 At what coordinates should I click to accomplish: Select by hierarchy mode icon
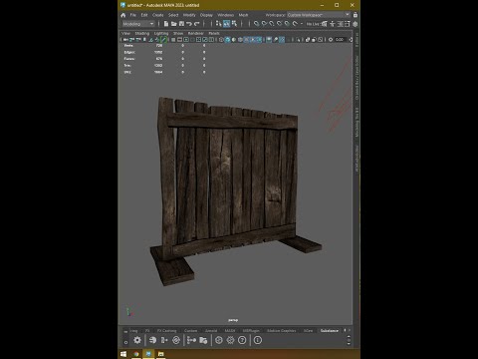pyautogui.click(x=219, y=24)
